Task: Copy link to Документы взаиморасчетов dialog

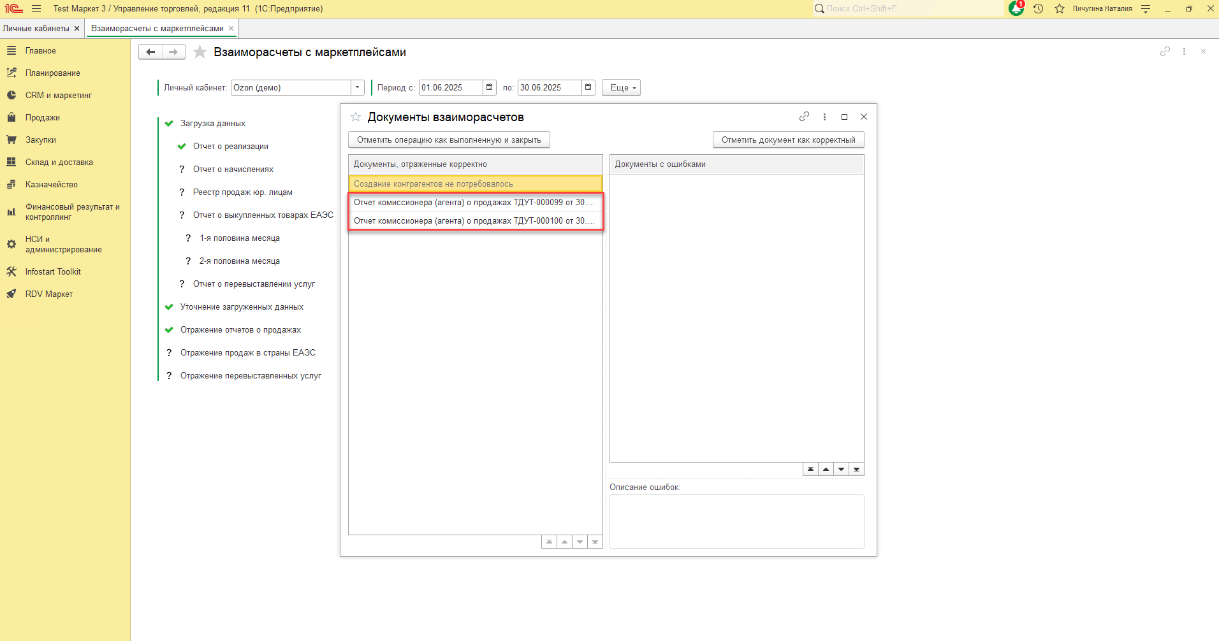Action: point(804,117)
